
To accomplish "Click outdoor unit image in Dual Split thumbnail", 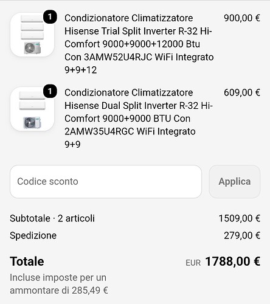I will coord(32,123).
